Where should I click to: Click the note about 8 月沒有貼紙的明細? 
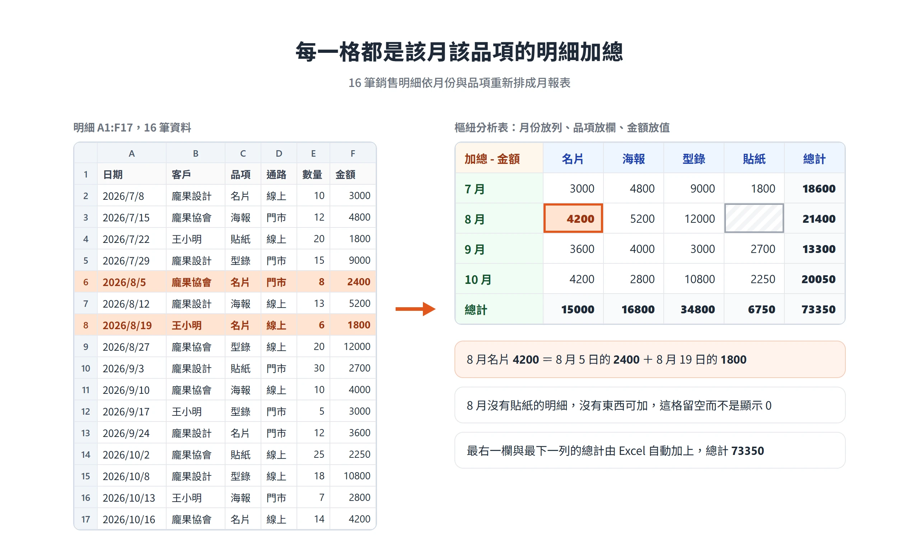650,405
